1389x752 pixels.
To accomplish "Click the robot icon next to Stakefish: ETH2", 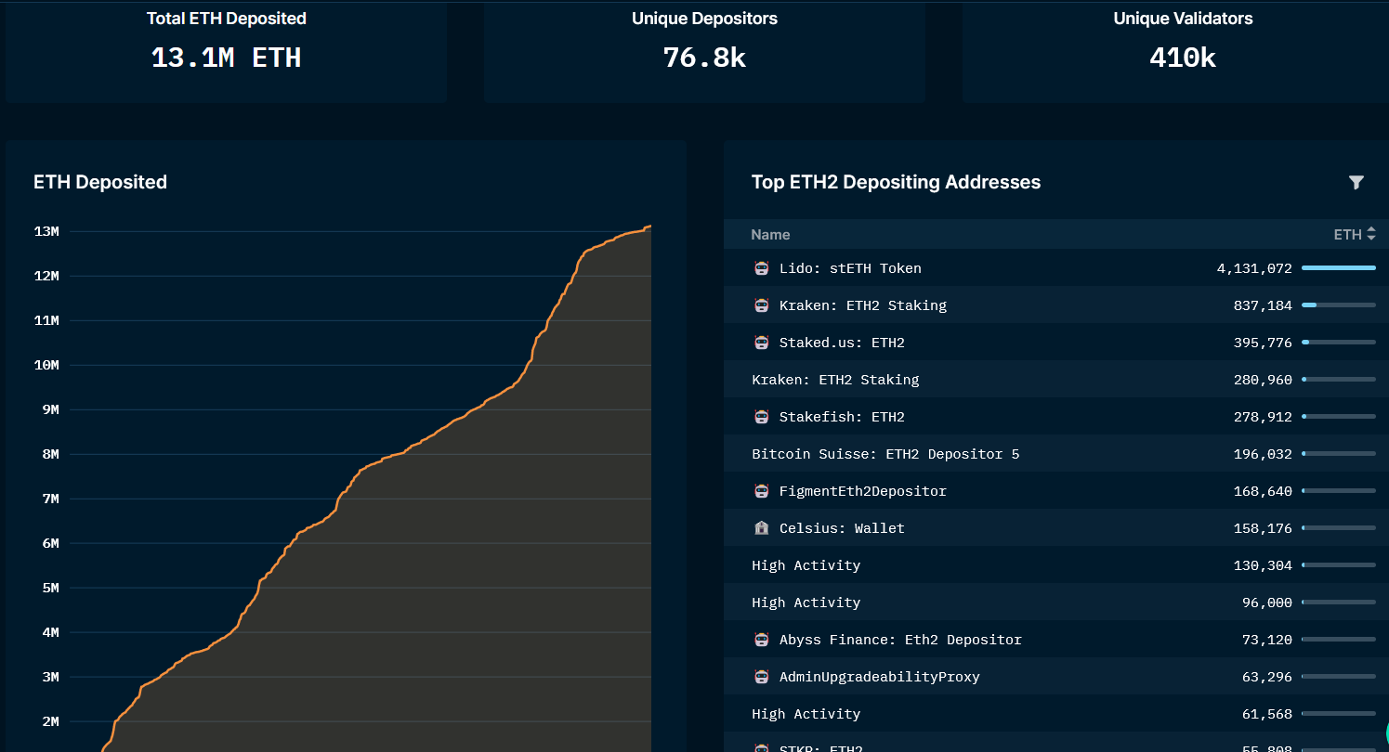I will coord(762,417).
